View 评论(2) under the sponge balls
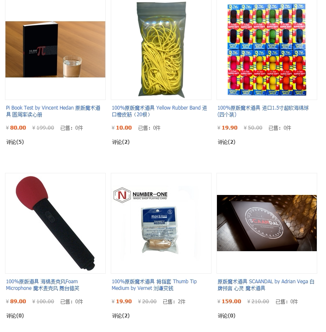 [x=226, y=142]
